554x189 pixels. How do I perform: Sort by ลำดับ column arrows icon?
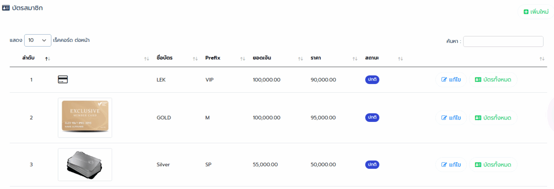47,59
